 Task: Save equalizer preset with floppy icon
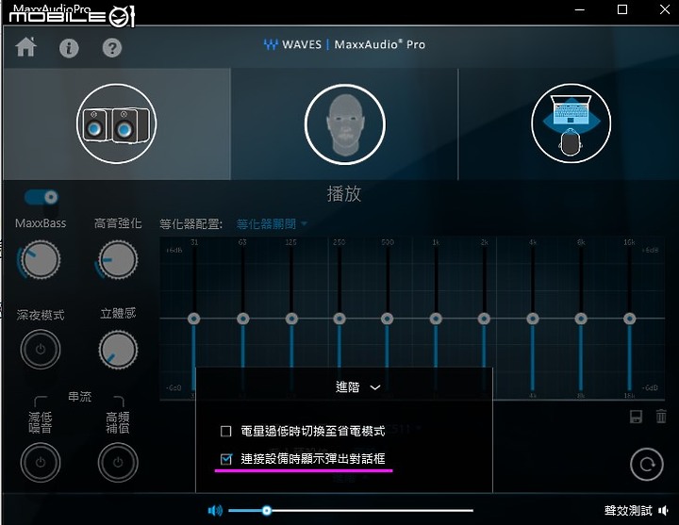tap(636, 417)
